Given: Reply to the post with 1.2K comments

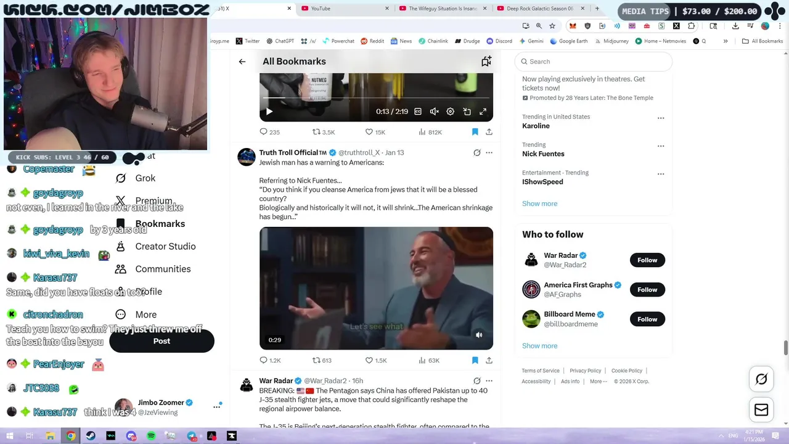Looking at the screenshot, I should tap(270, 360).
